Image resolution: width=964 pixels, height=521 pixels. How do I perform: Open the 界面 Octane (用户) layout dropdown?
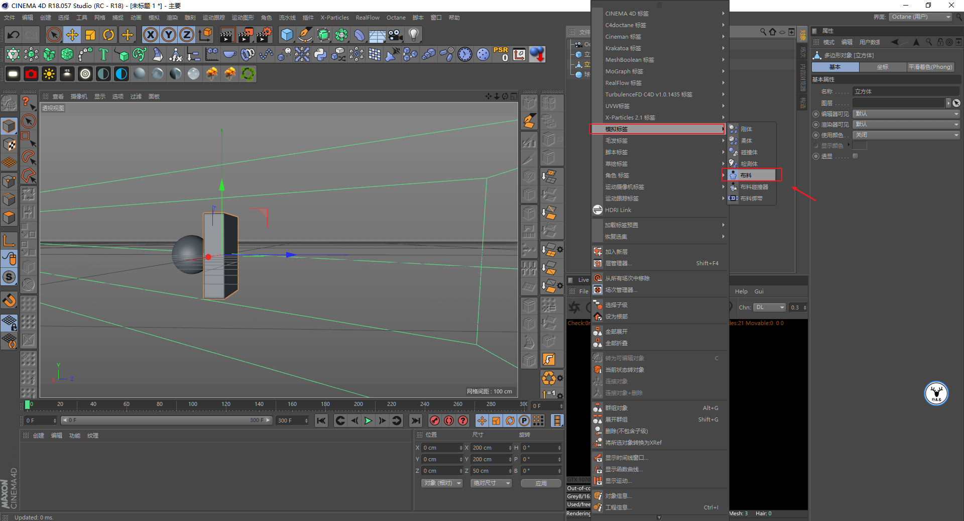[921, 17]
